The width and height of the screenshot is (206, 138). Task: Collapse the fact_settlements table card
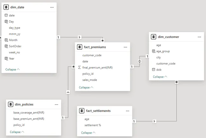(x=88, y=133)
